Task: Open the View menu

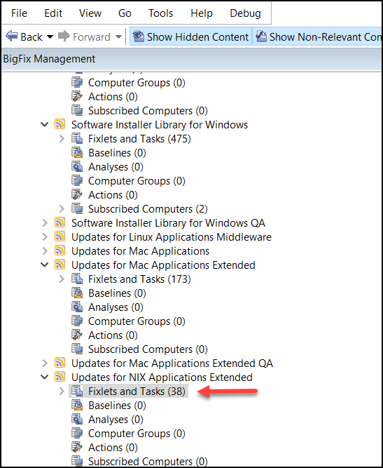Action: coord(90,13)
